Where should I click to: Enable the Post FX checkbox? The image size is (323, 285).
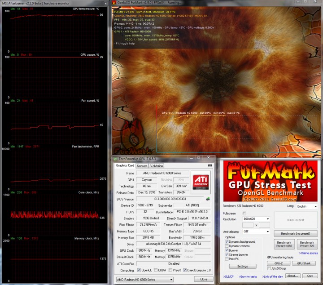pos(227,259)
